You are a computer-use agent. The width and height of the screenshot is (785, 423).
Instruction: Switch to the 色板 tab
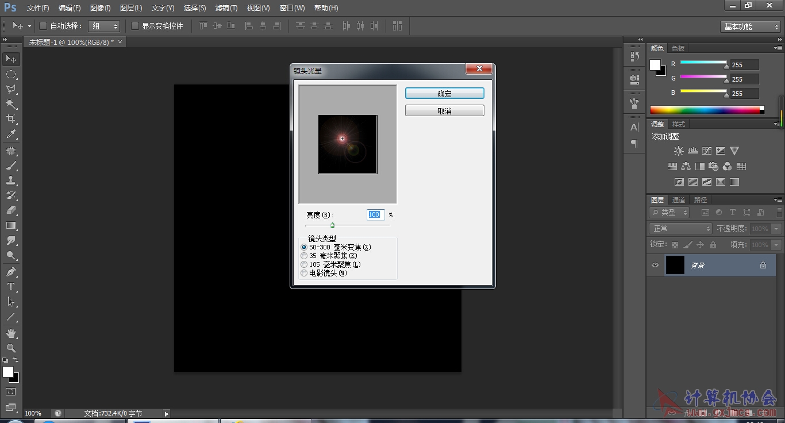(x=678, y=48)
